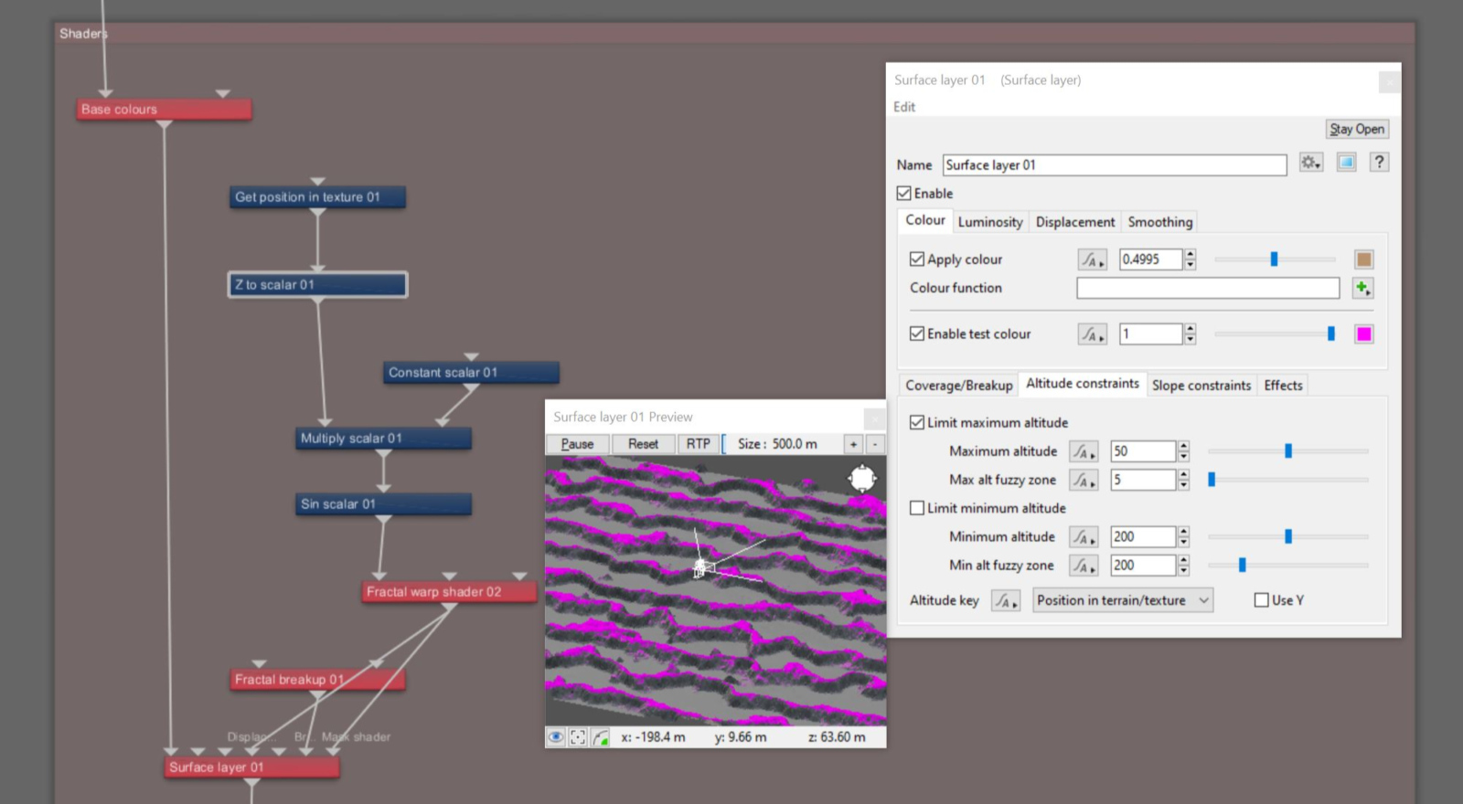Uncheck the Enable checkbox
The image size is (1463, 804).
(x=904, y=194)
